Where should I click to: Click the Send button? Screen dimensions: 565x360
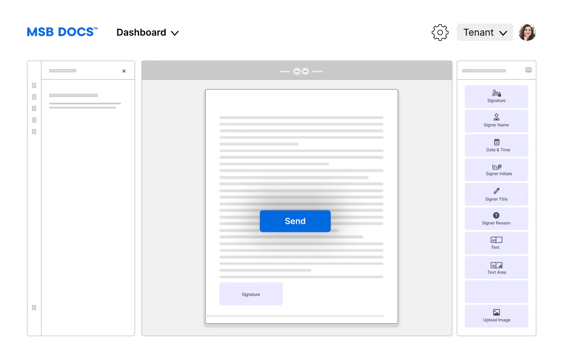click(x=295, y=221)
